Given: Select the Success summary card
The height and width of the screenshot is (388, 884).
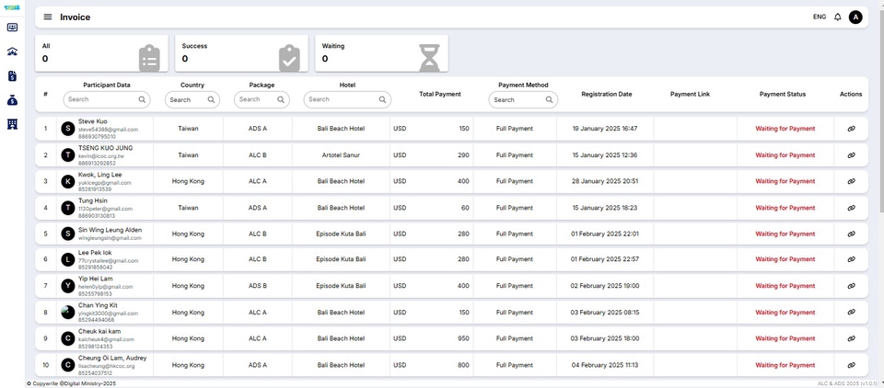Looking at the screenshot, I should 241,53.
